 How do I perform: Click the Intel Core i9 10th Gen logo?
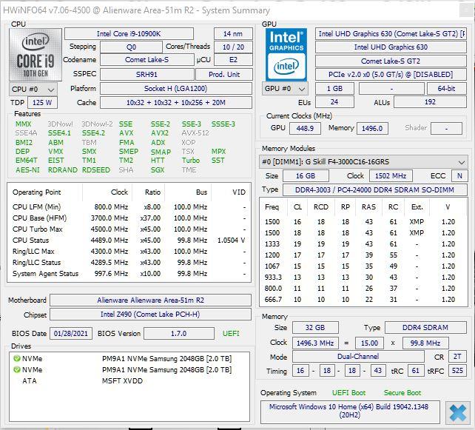(x=34, y=54)
